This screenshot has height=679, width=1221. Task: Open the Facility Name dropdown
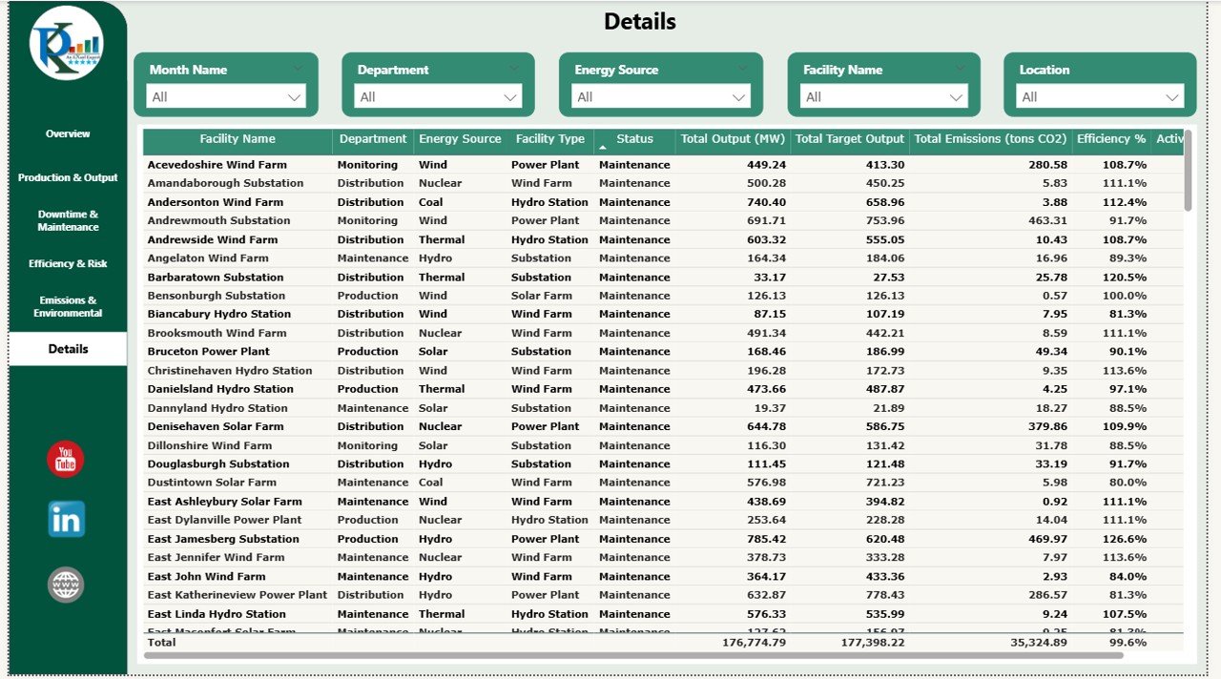(884, 96)
